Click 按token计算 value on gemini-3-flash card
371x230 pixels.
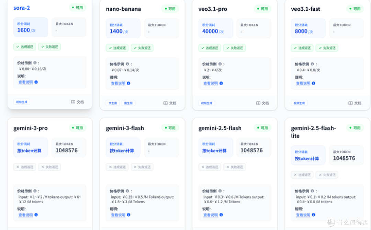122,151
